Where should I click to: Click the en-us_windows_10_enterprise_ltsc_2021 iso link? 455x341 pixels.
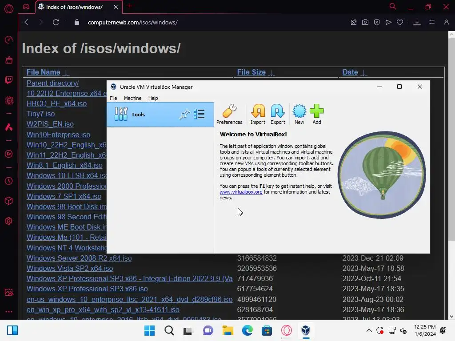129,300
